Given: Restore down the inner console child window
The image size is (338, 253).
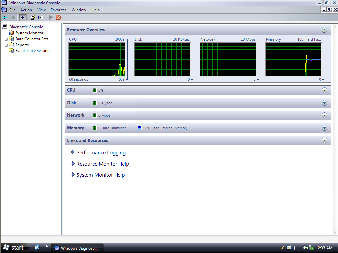Looking at the screenshot, I should (x=329, y=10).
